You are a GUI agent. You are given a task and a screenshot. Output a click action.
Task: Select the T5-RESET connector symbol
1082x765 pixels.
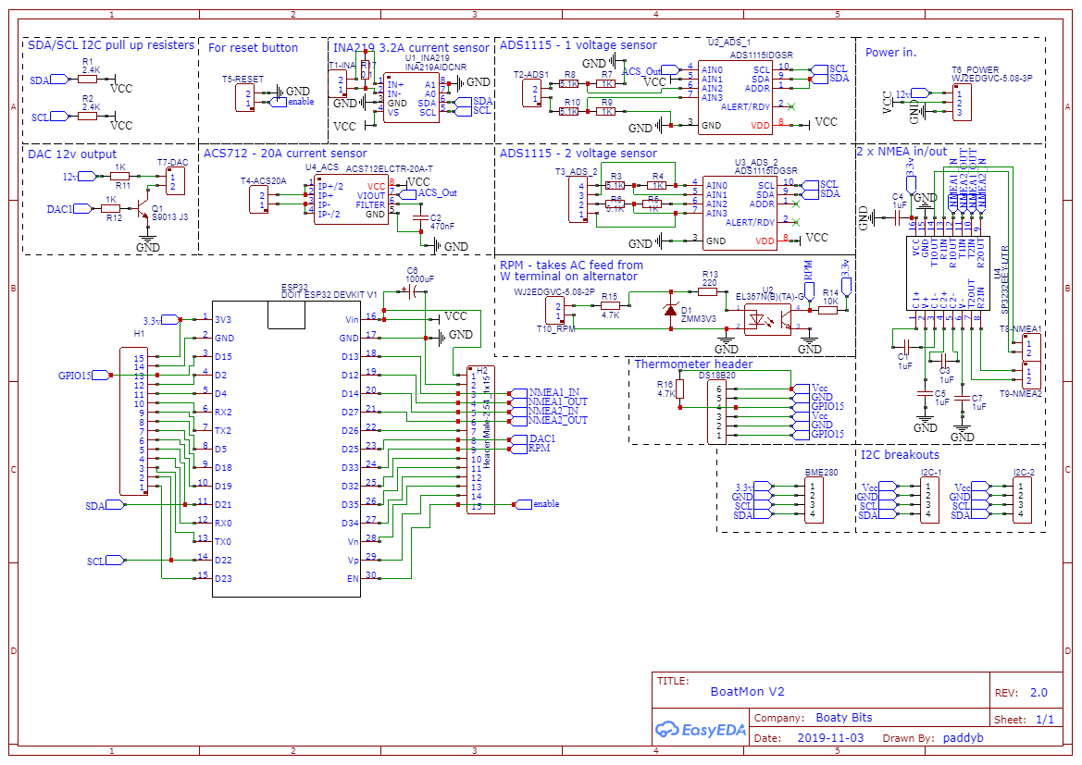(x=245, y=98)
